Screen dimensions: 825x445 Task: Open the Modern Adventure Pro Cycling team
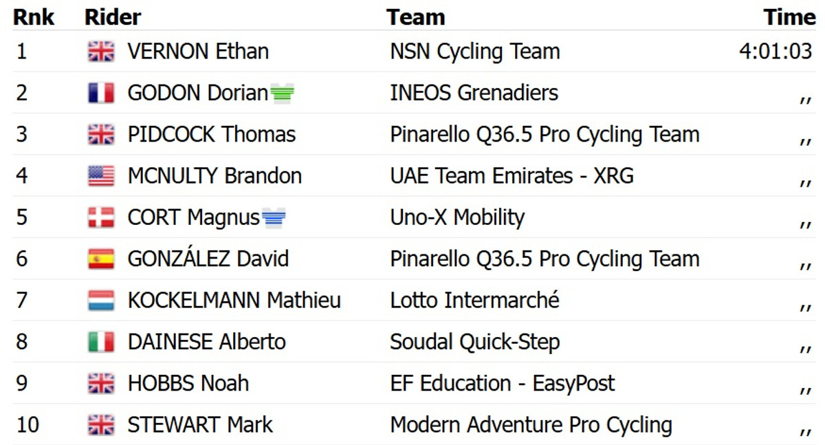tap(531, 425)
